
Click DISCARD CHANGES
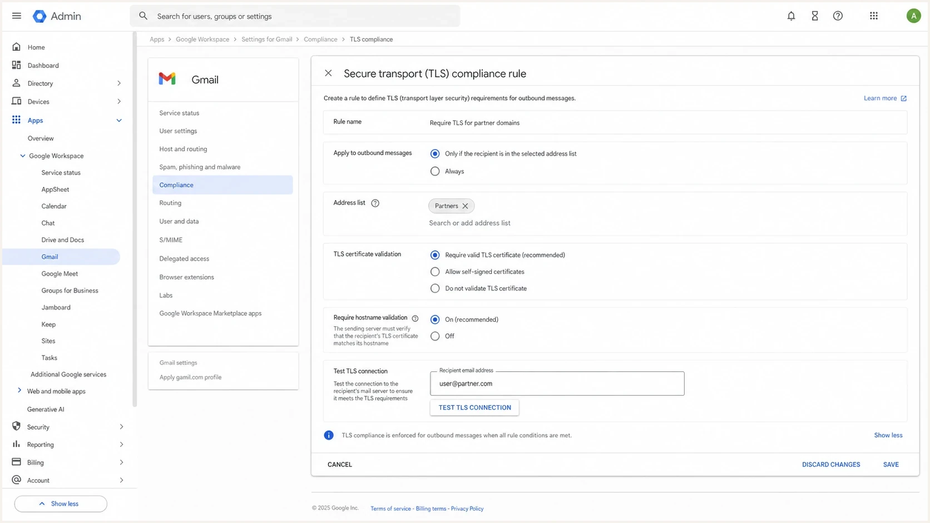click(831, 465)
